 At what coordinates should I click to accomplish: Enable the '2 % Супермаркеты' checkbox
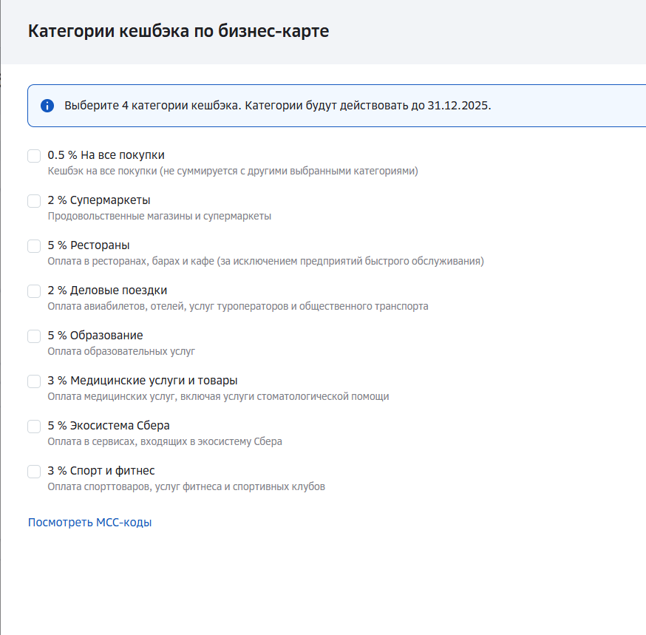pos(34,201)
